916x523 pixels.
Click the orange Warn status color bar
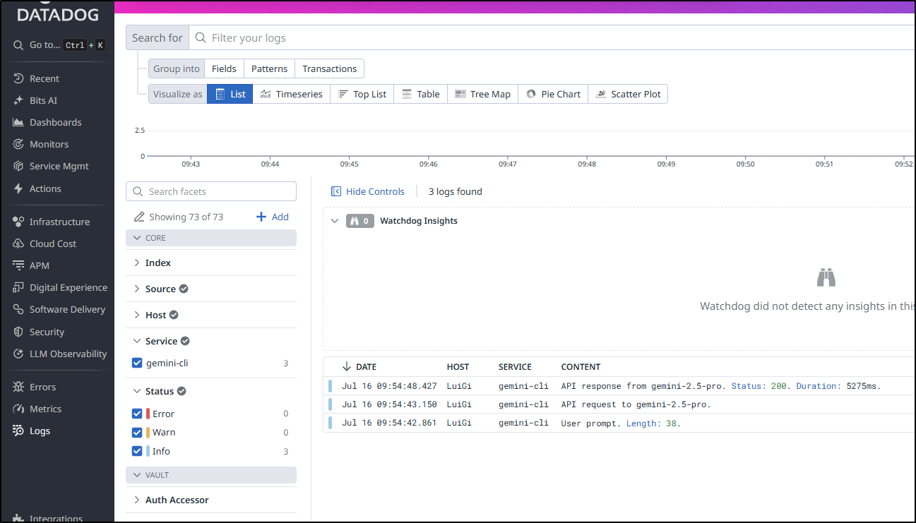(148, 432)
